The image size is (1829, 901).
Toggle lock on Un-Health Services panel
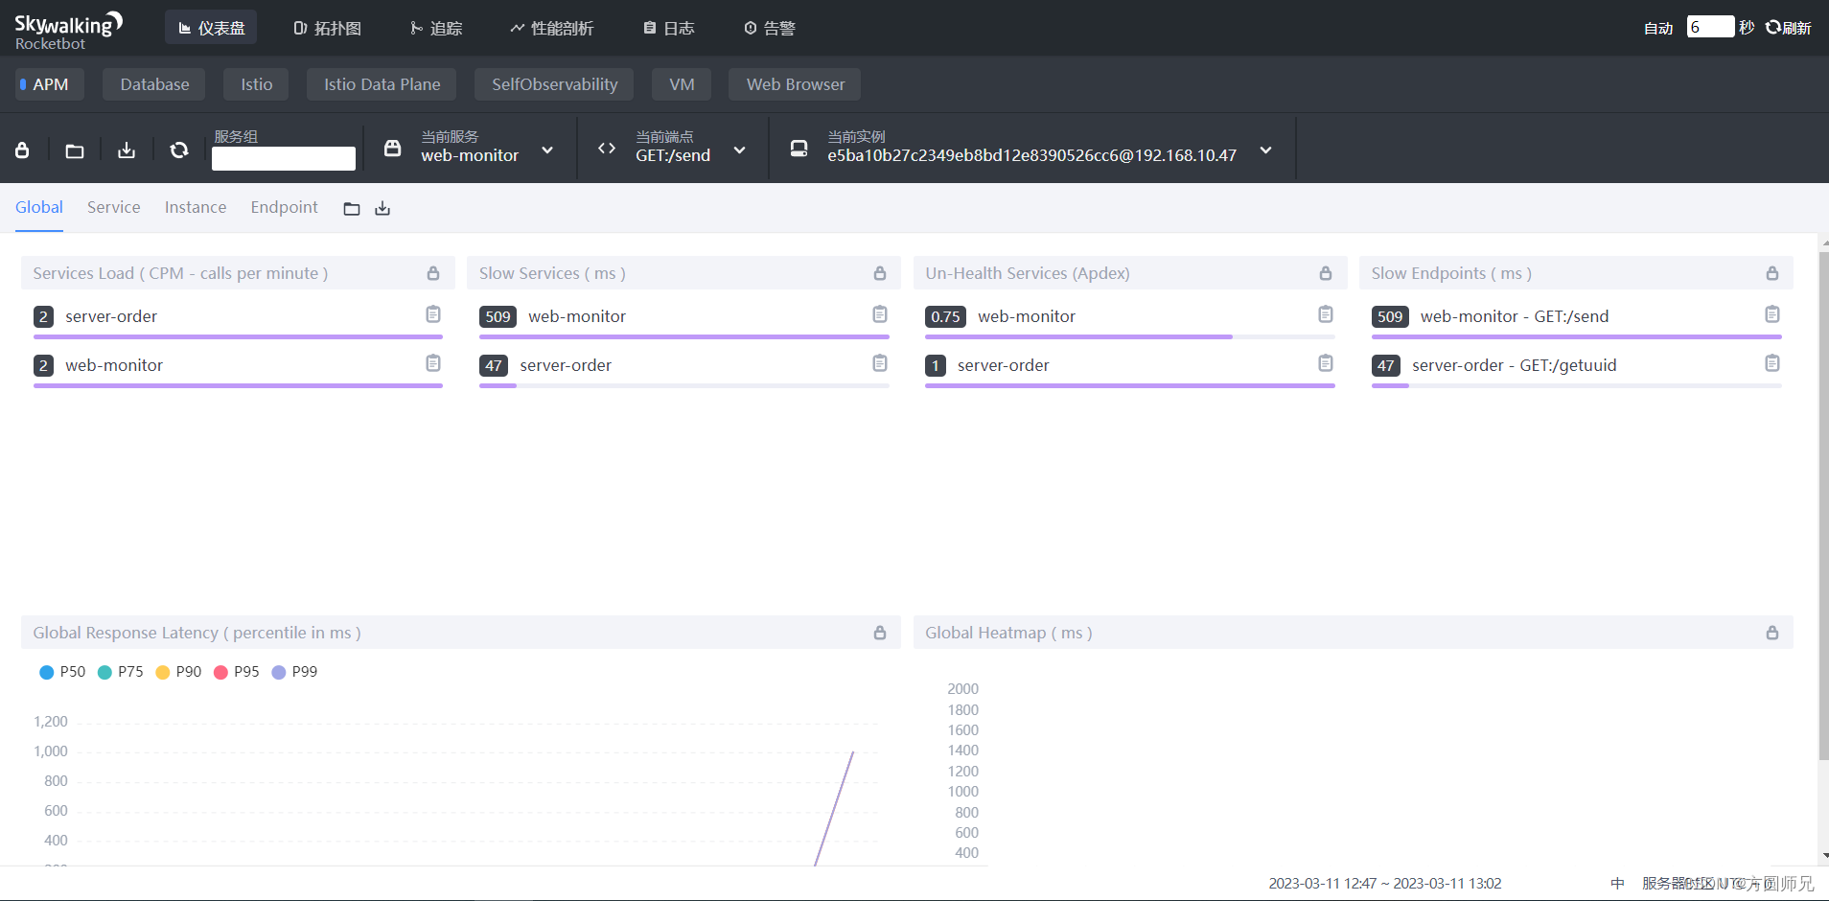click(x=1326, y=273)
